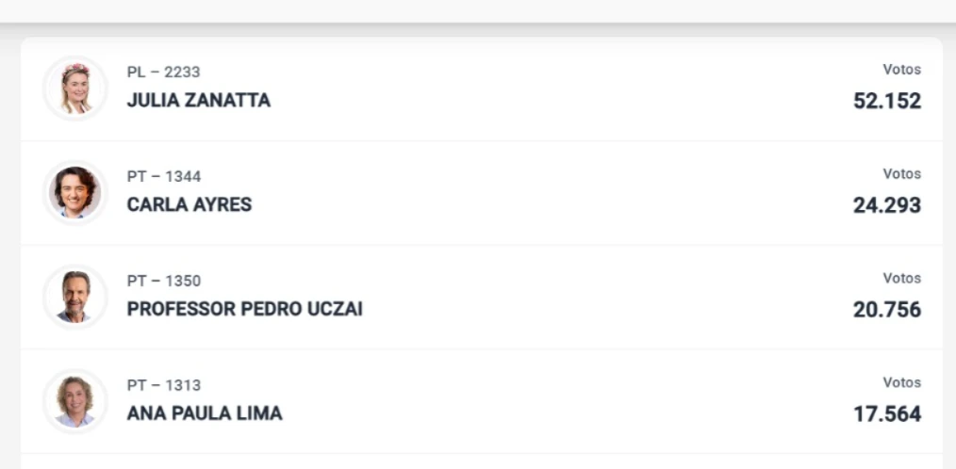Click Votos label above 17.564
Image resolution: width=956 pixels, height=469 pixels.
pyautogui.click(x=902, y=383)
